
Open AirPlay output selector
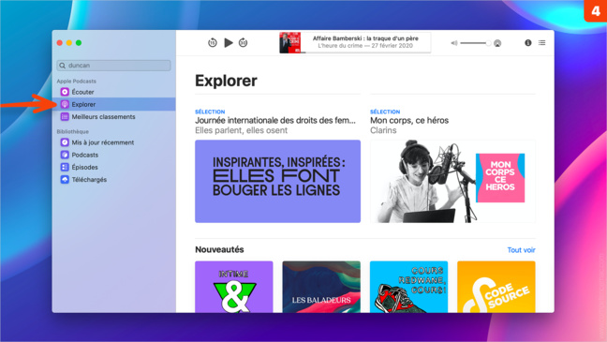pyautogui.click(x=497, y=43)
